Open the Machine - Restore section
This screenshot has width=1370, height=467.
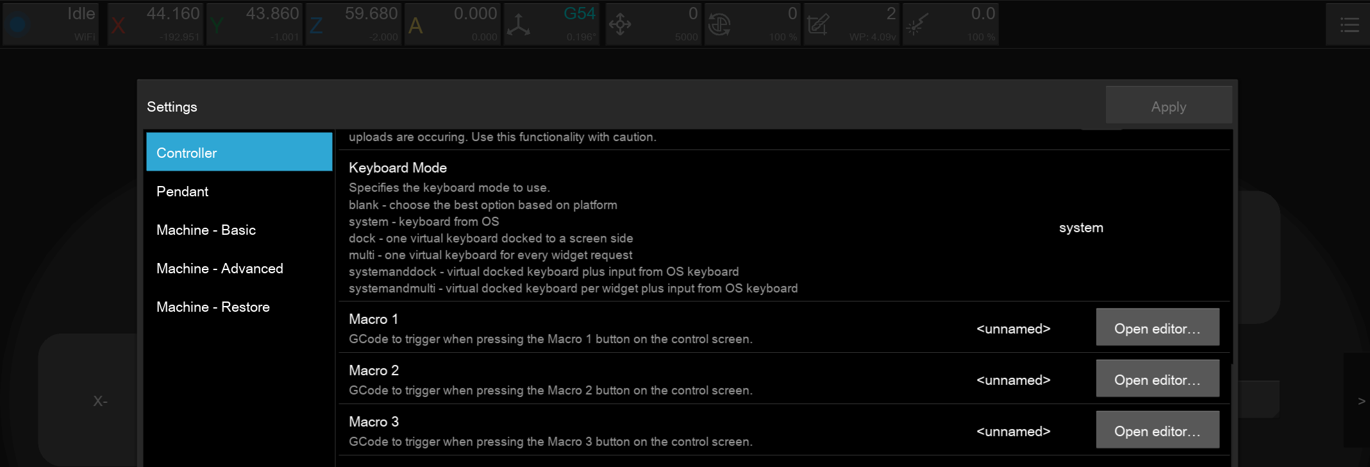[x=239, y=307]
